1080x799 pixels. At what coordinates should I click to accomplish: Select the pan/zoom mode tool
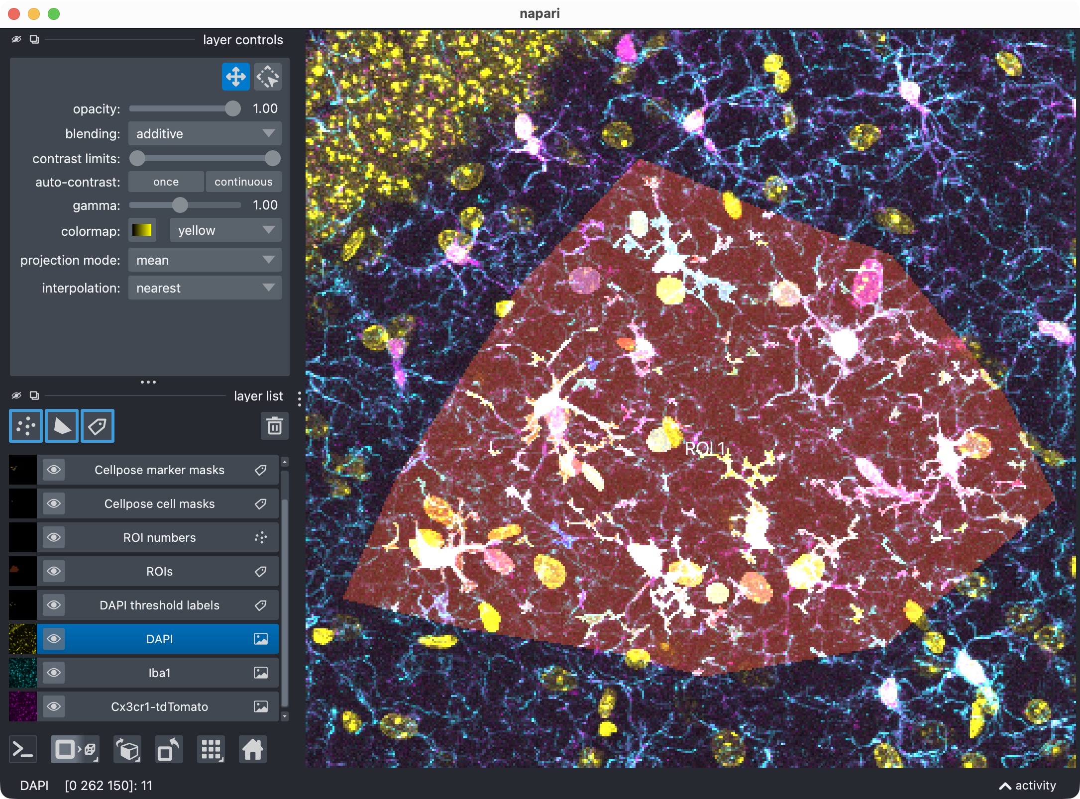[x=235, y=77]
